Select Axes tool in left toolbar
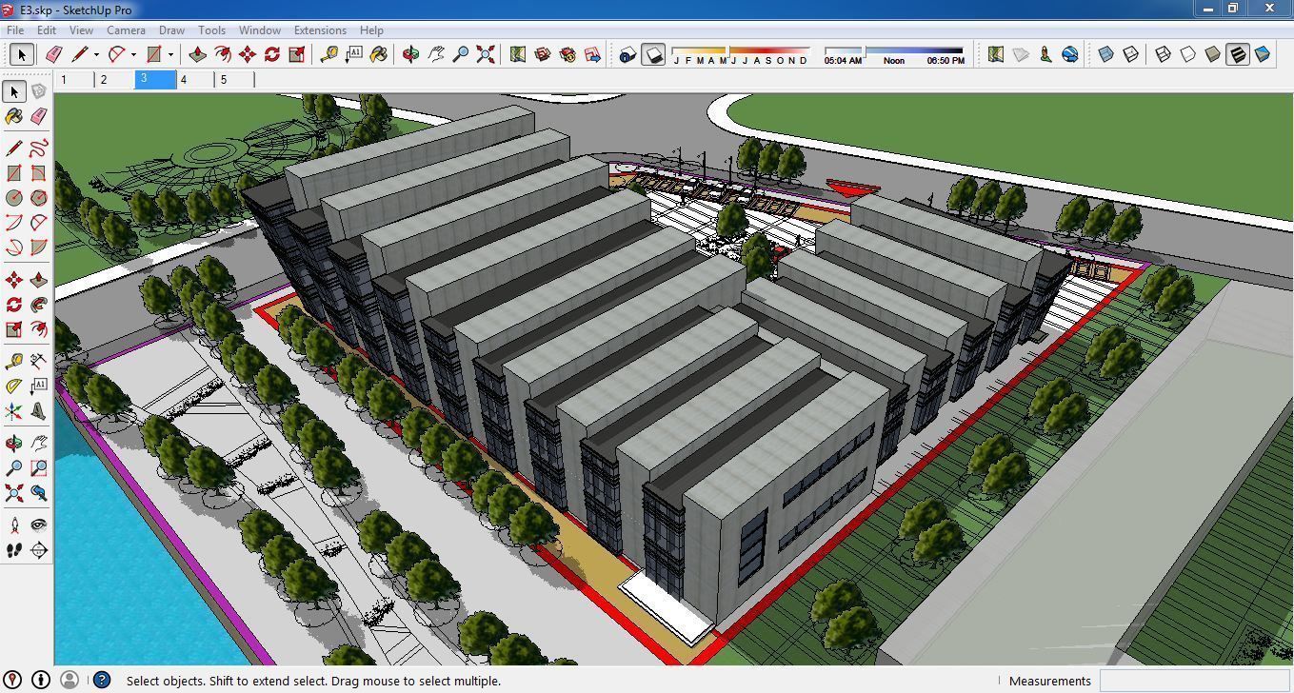 [13, 411]
